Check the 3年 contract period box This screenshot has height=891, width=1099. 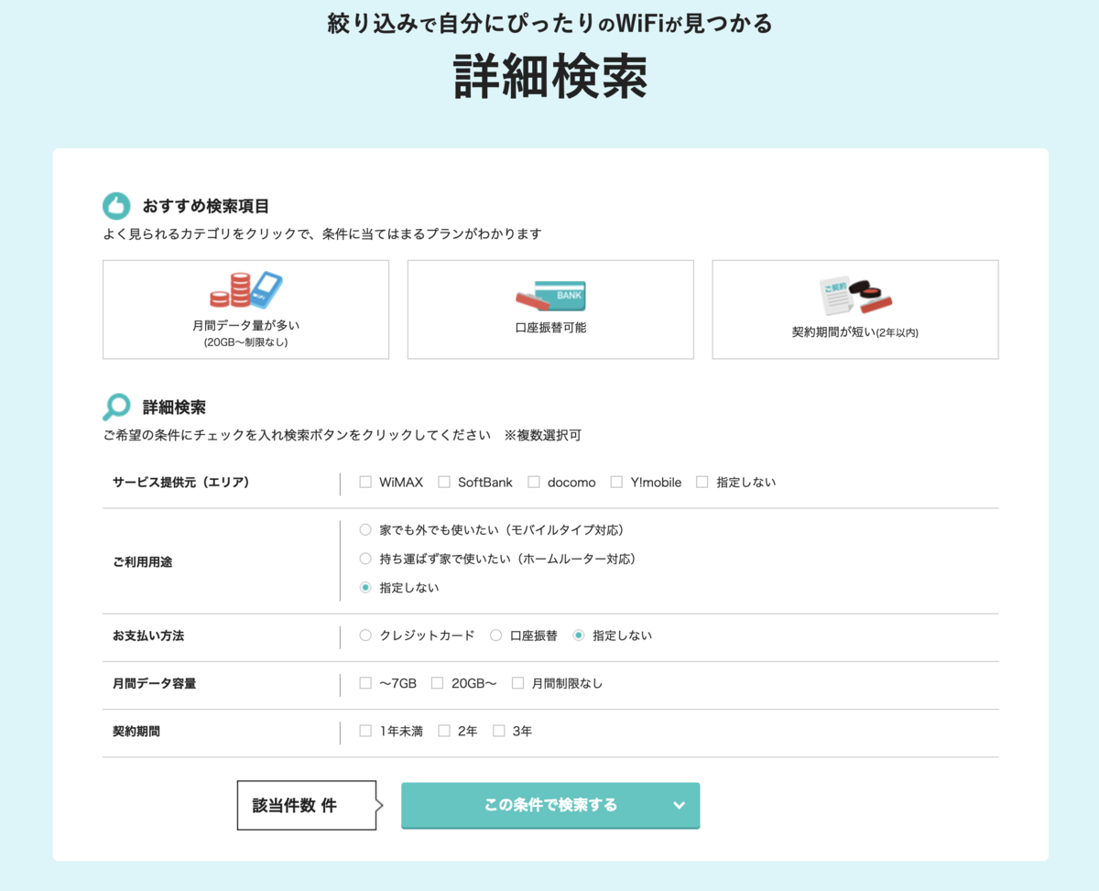pyautogui.click(x=499, y=731)
